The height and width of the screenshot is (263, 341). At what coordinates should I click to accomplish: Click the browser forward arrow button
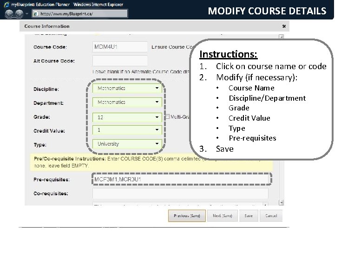pyautogui.click(x=19, y=13)
